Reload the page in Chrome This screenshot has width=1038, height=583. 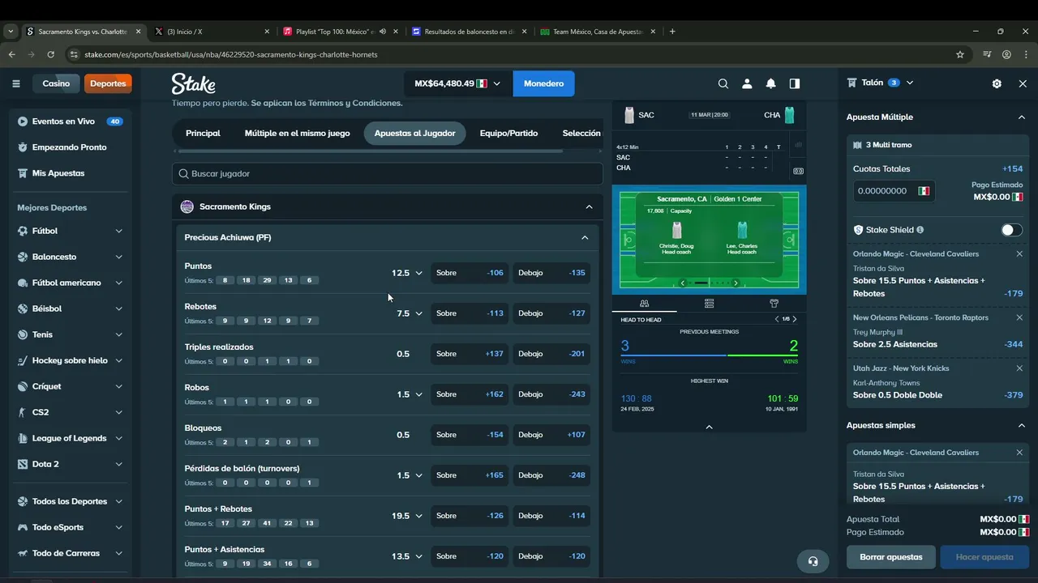pyautogui.click(x=50, y=54)
